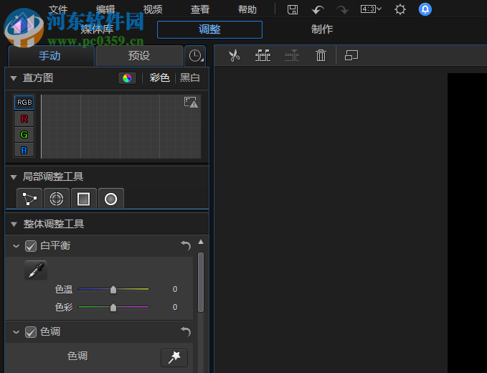Click the disabled merge clips icon
This screenshot has width=487, height=373.
pyautogui.click(x=292, y=56)
